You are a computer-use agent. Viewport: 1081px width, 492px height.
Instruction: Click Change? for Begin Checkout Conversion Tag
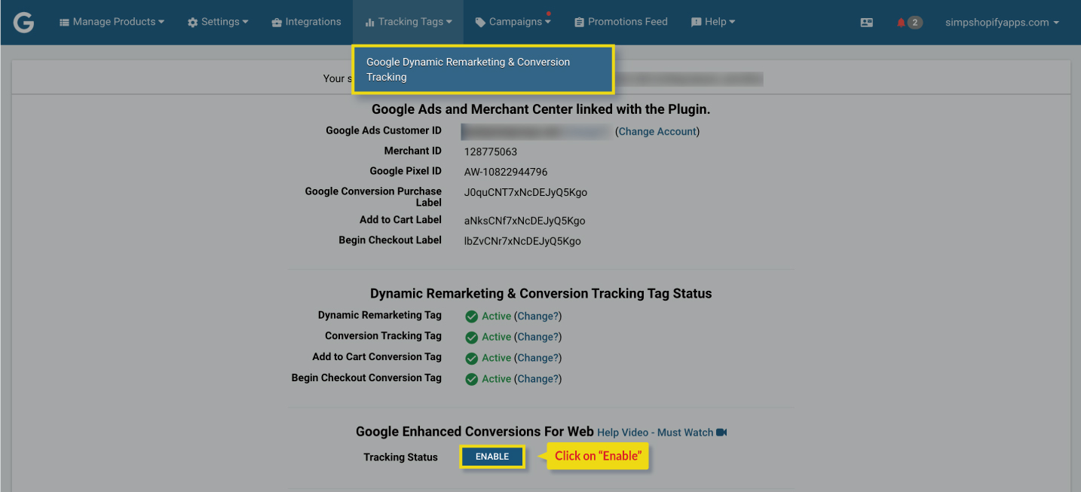(537, 379)
